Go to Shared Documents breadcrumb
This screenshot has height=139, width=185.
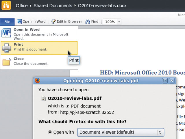(53, 5)
